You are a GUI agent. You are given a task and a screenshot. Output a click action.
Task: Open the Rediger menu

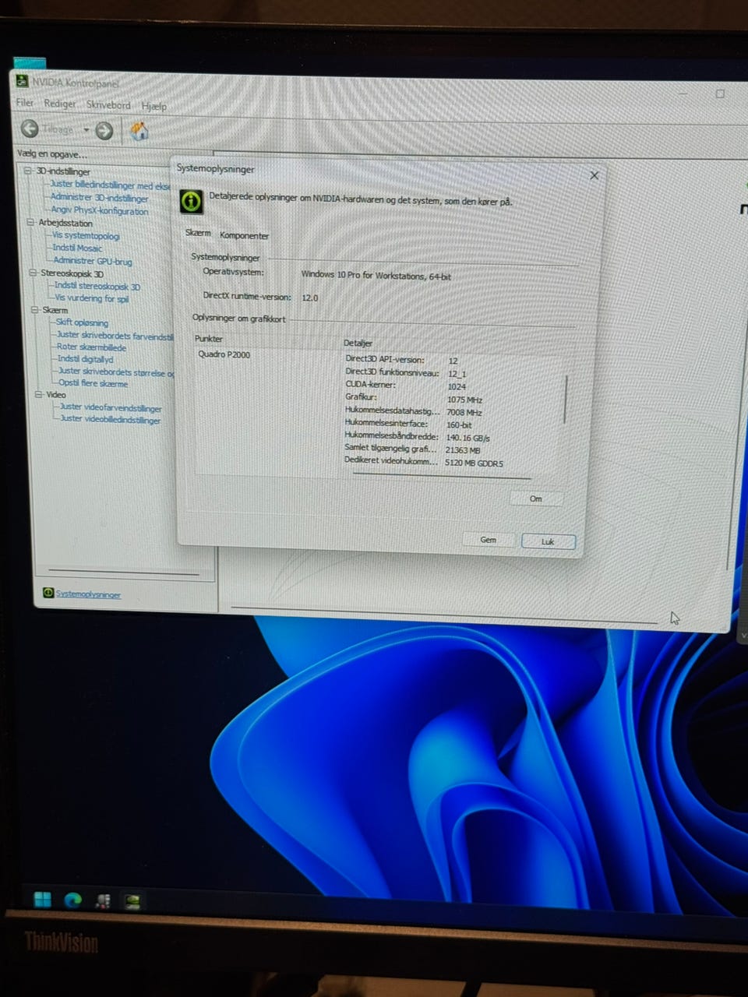click(60, 104)
